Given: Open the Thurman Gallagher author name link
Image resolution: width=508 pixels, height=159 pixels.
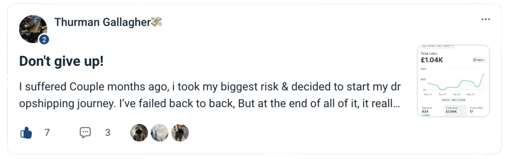Looking at the screenshot, I should coord(102,22).
